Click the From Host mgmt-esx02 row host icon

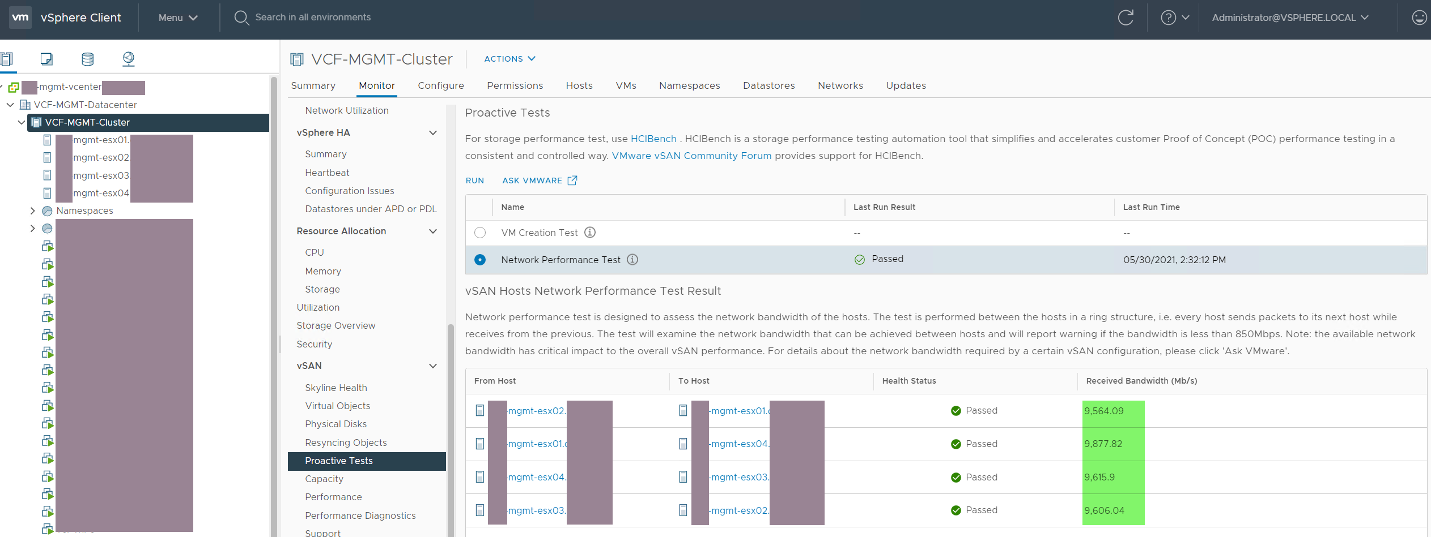(x=480, y=411)
